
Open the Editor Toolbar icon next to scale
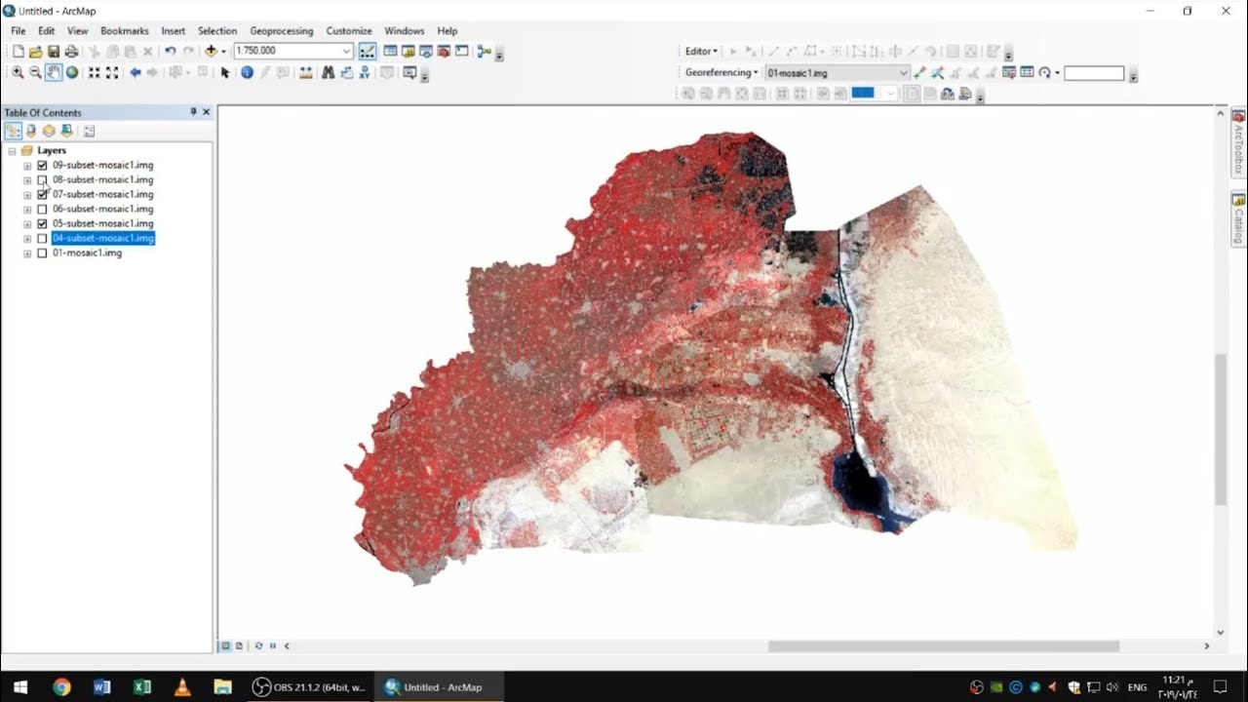point(368,51)
